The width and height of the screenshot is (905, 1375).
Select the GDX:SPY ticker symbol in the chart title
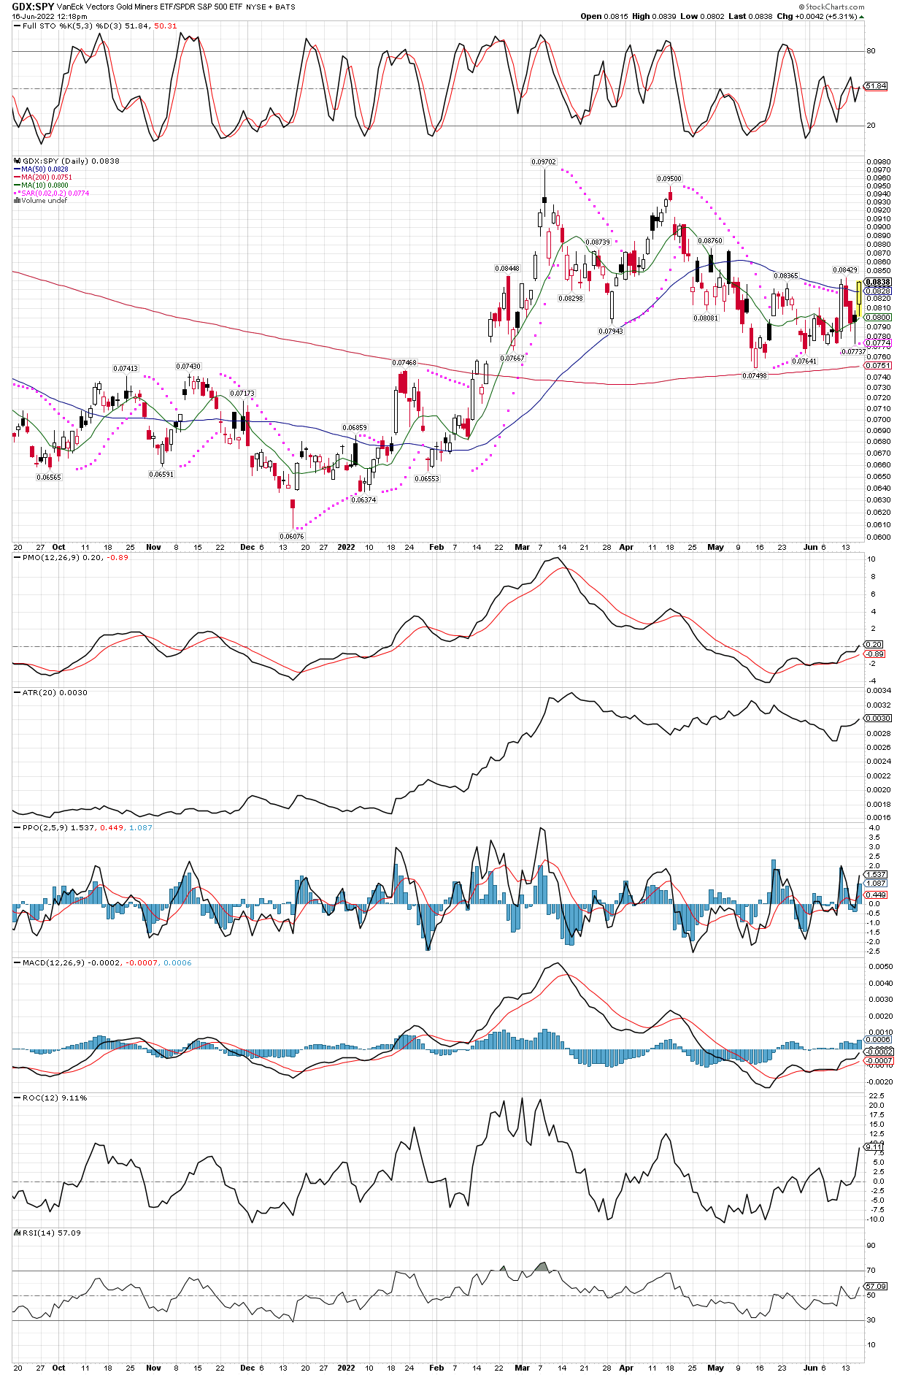(x=33, y=7)
